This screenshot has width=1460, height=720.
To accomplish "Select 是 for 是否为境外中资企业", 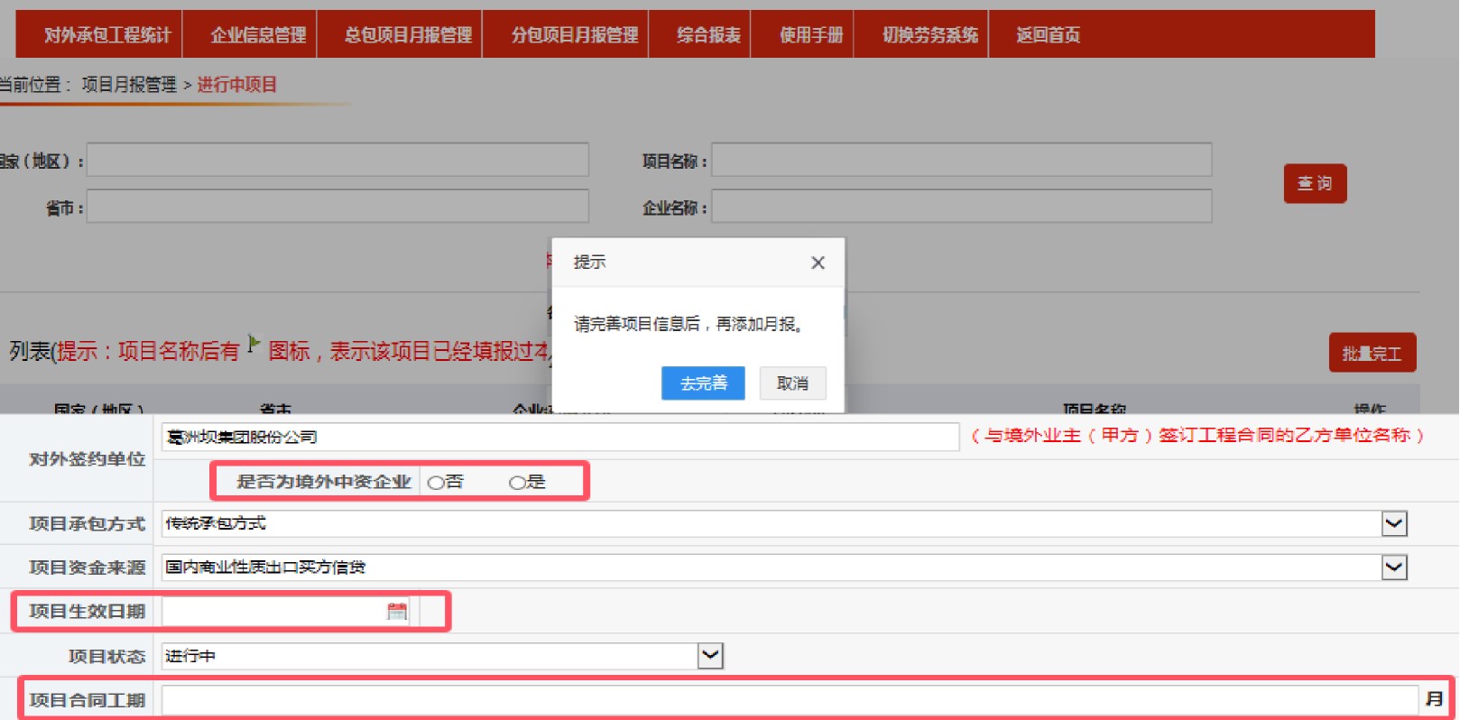I will coord(517,483).
